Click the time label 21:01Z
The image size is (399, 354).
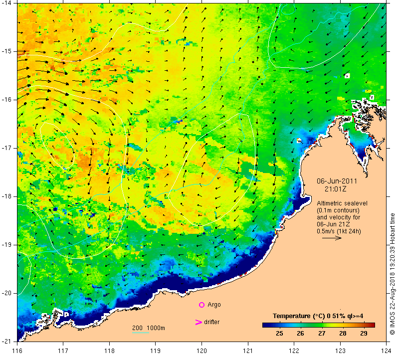(x=335, y=189)
